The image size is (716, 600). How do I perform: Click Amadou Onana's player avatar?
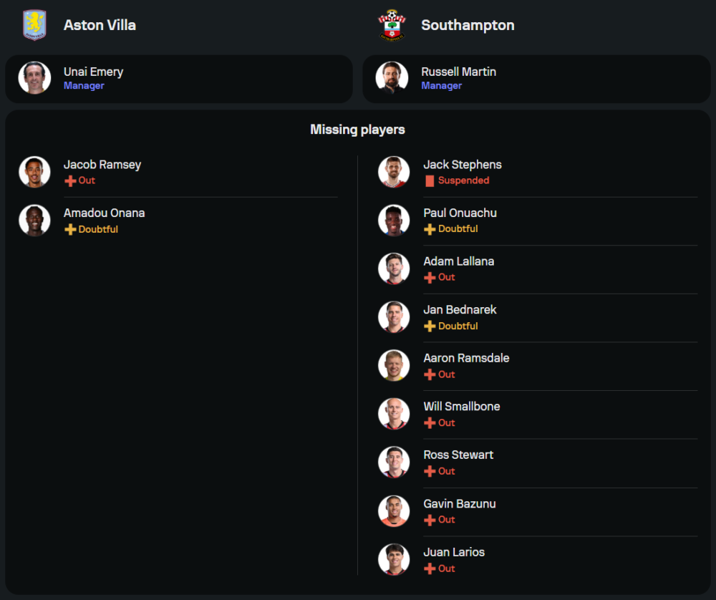pos(34,221)
